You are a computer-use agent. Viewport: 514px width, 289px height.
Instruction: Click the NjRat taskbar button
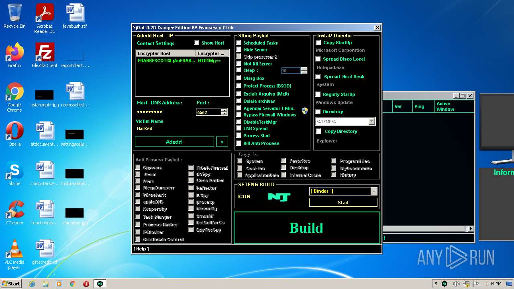[x=100, y=284]
